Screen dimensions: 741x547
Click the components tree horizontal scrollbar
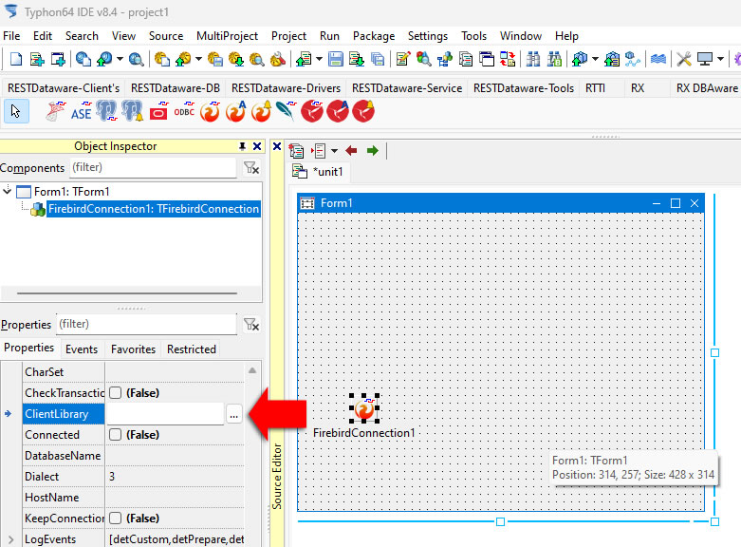[127, 293]
